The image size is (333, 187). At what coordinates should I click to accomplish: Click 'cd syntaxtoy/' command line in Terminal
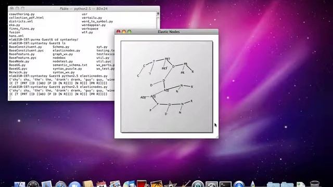[66, 39]
